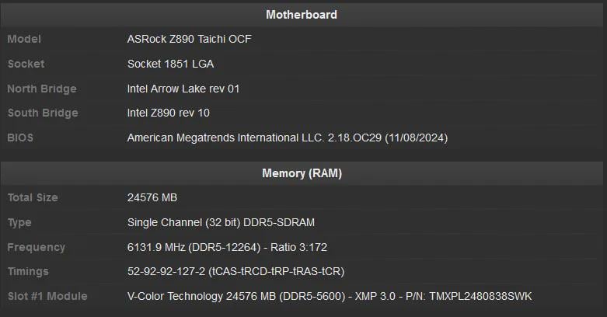Click the Total Size row label
607x317 pixels.
coord(33,197)
